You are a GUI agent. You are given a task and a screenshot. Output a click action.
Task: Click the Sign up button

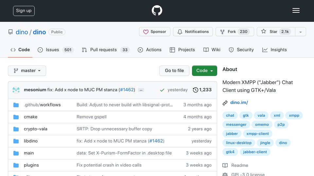coord(24,11)
